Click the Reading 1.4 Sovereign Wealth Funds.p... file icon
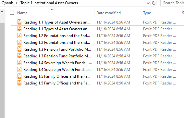The image size is (184, 118). [19, 69]
